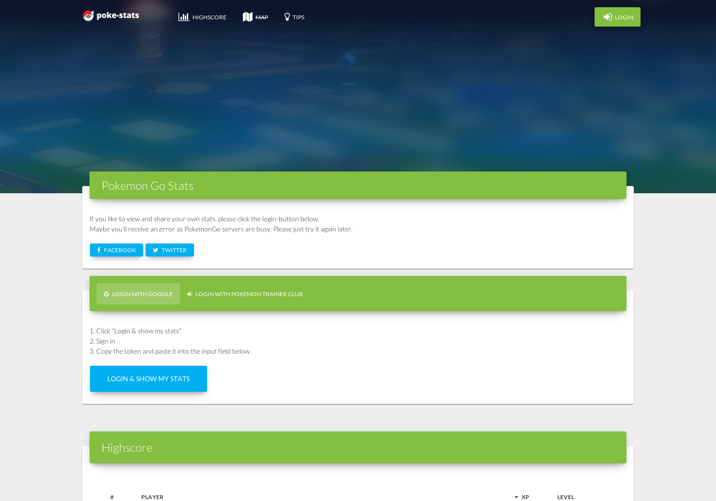Click the green LOGIN button
This screenshot has width=716, height=501.
click(x=617, y=17)
